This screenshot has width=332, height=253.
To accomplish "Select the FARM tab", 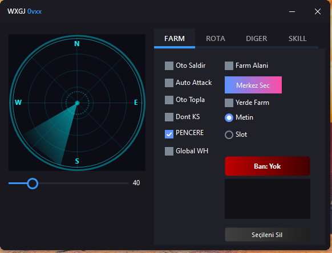I will click(175, 39).
